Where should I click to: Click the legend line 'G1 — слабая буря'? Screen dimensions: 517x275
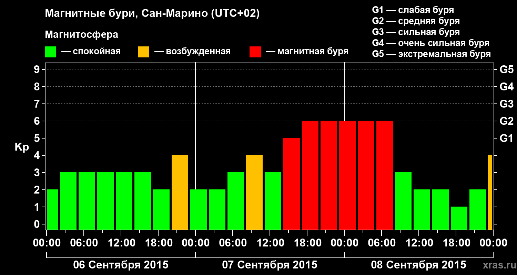413,10
